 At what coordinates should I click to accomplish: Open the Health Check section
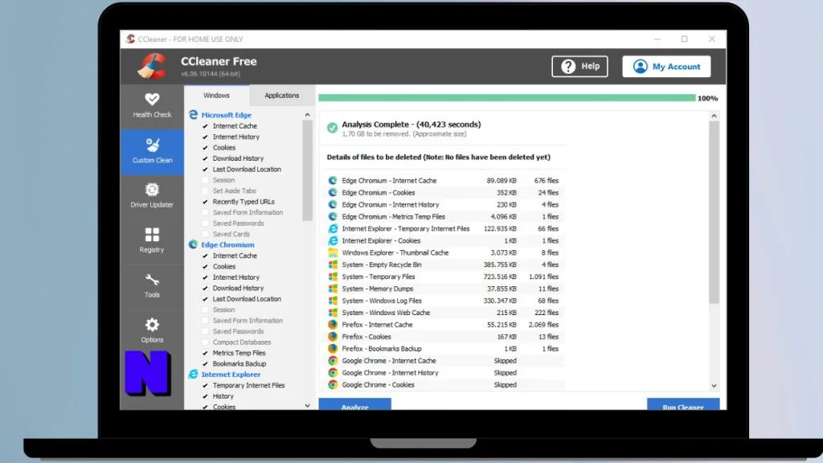click(x=152, y=105)
